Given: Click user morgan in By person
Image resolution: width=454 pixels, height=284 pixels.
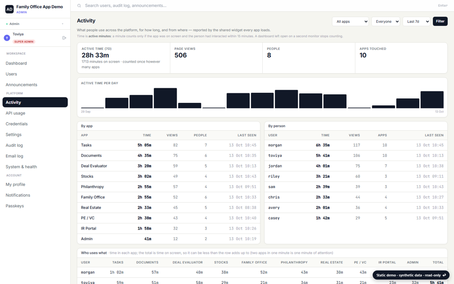Looking at the screenshot, I should 275,145.
